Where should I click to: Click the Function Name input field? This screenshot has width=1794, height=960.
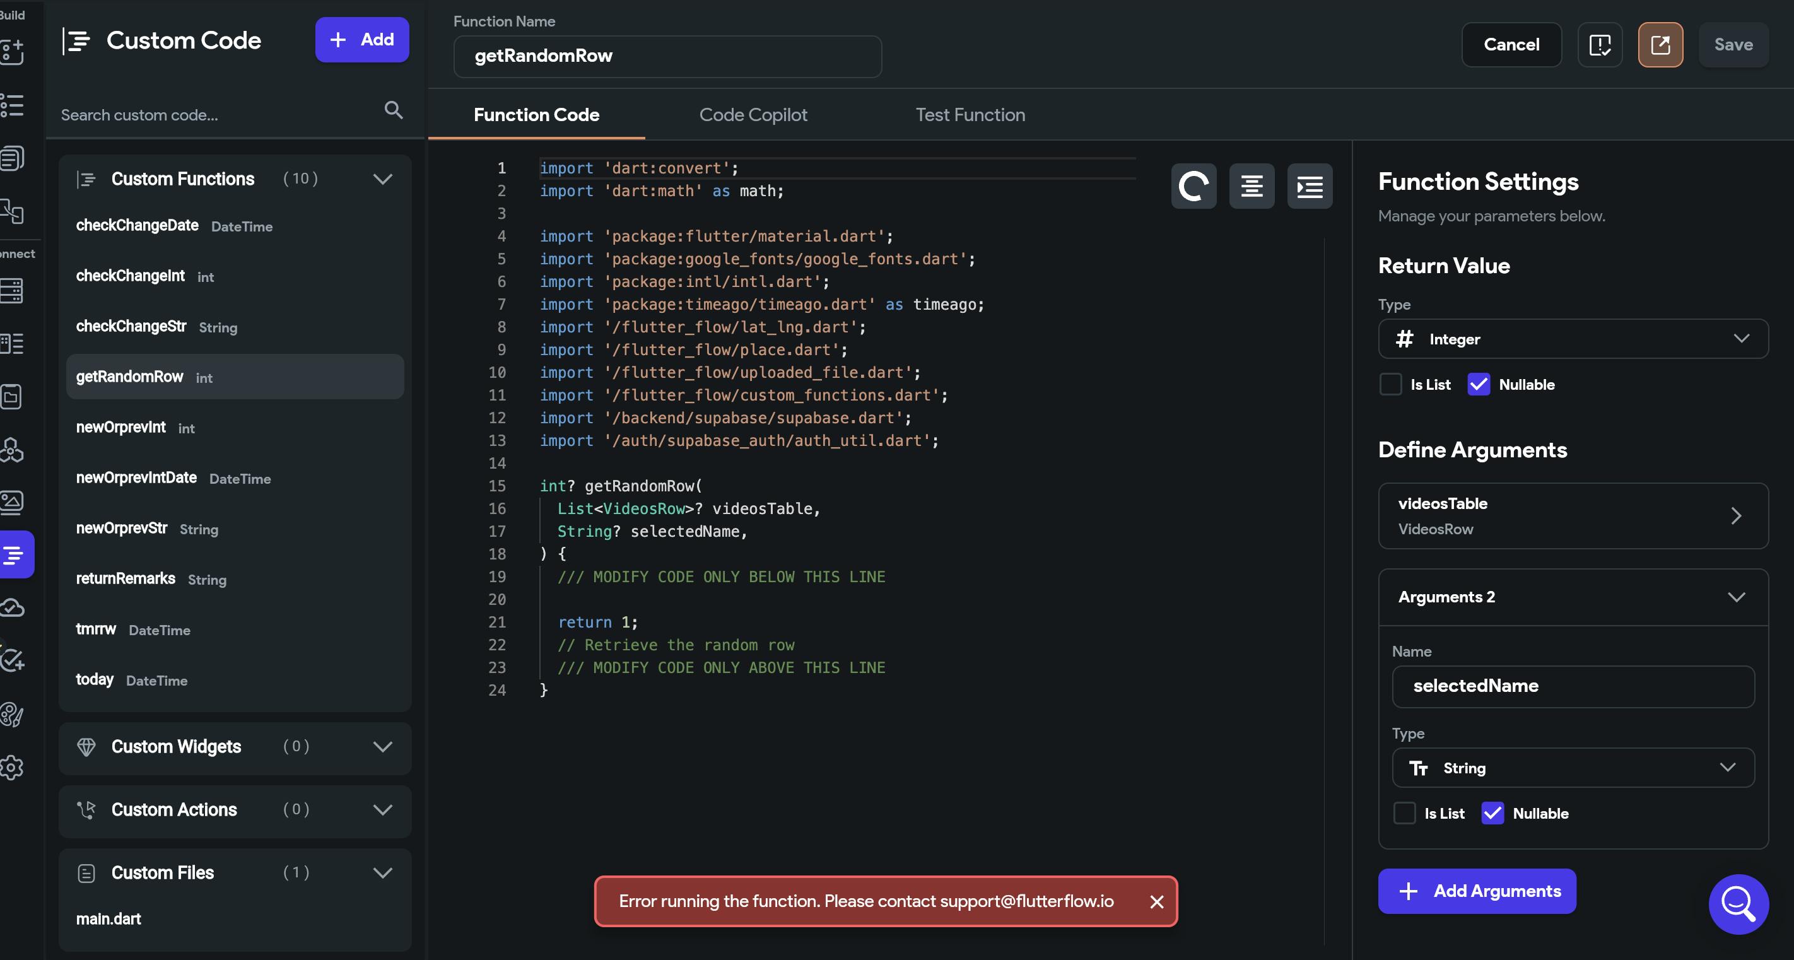click(x=667, y=56)
